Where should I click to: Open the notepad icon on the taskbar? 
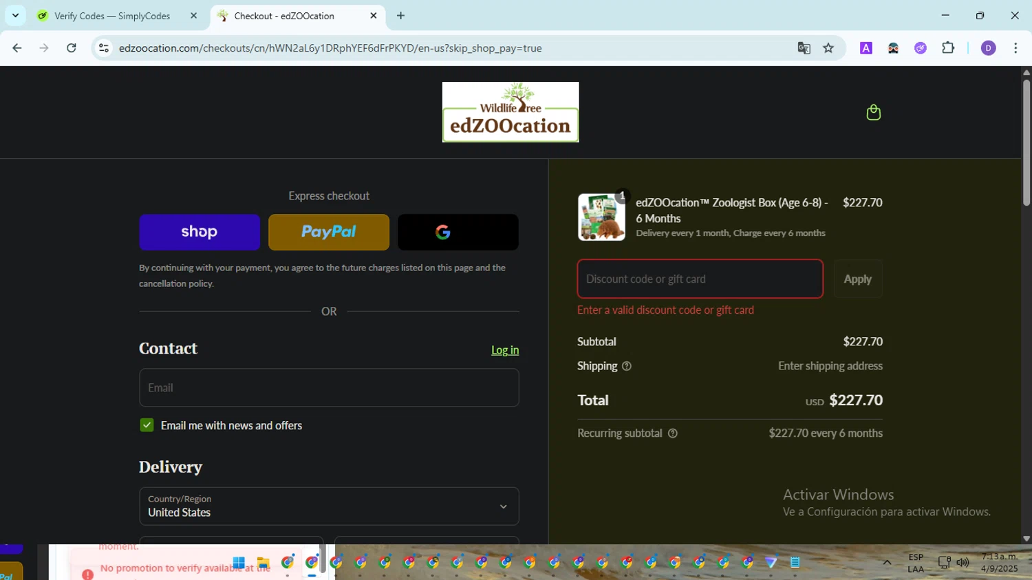pos(795,563)
